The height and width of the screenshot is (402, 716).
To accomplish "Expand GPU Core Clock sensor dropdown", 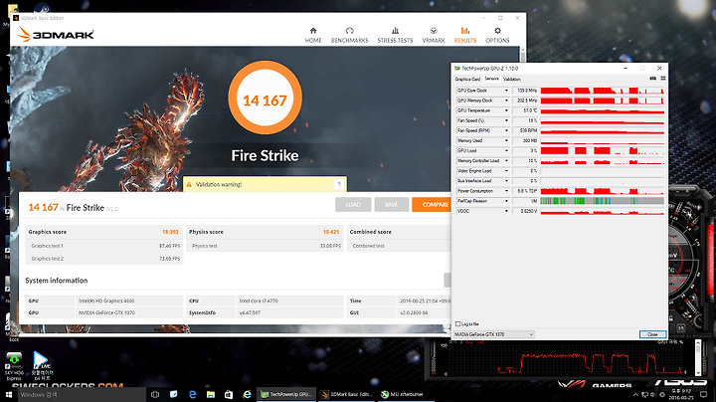I will click(506, 91).
